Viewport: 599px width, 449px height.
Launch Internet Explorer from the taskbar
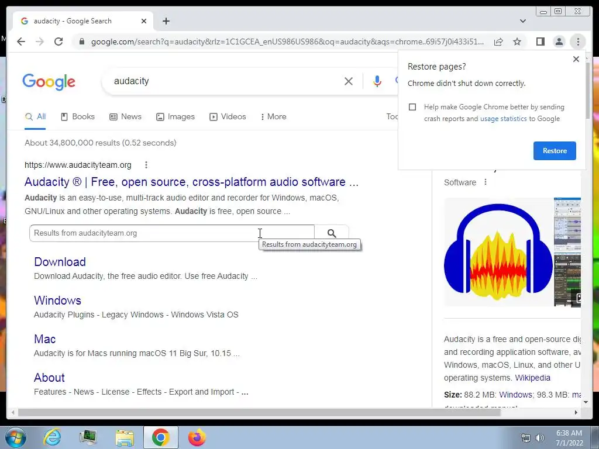tap(52, 438)
